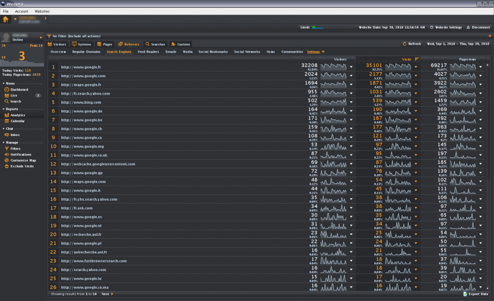Go to Next results page
This screenshot has width=494, height=301.
107,294
